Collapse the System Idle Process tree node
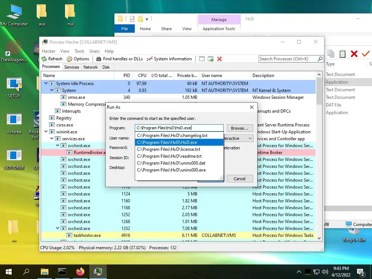 [x=46, y=83]
